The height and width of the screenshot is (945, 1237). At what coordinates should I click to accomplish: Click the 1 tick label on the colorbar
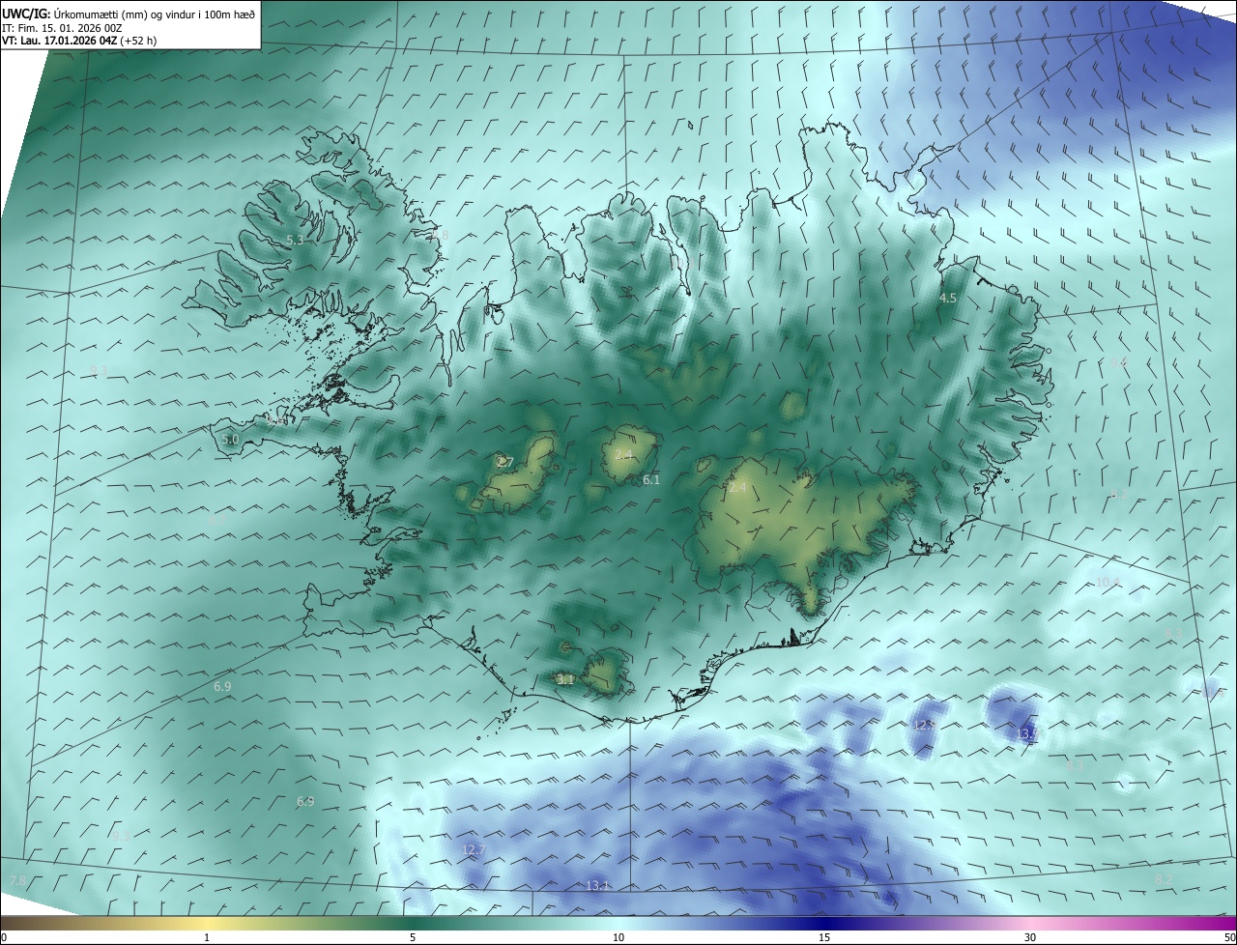(207, 937)
